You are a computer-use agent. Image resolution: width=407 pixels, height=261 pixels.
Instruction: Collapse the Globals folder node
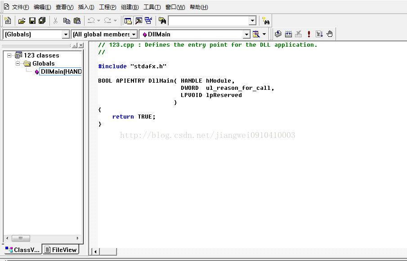point(18,63)
